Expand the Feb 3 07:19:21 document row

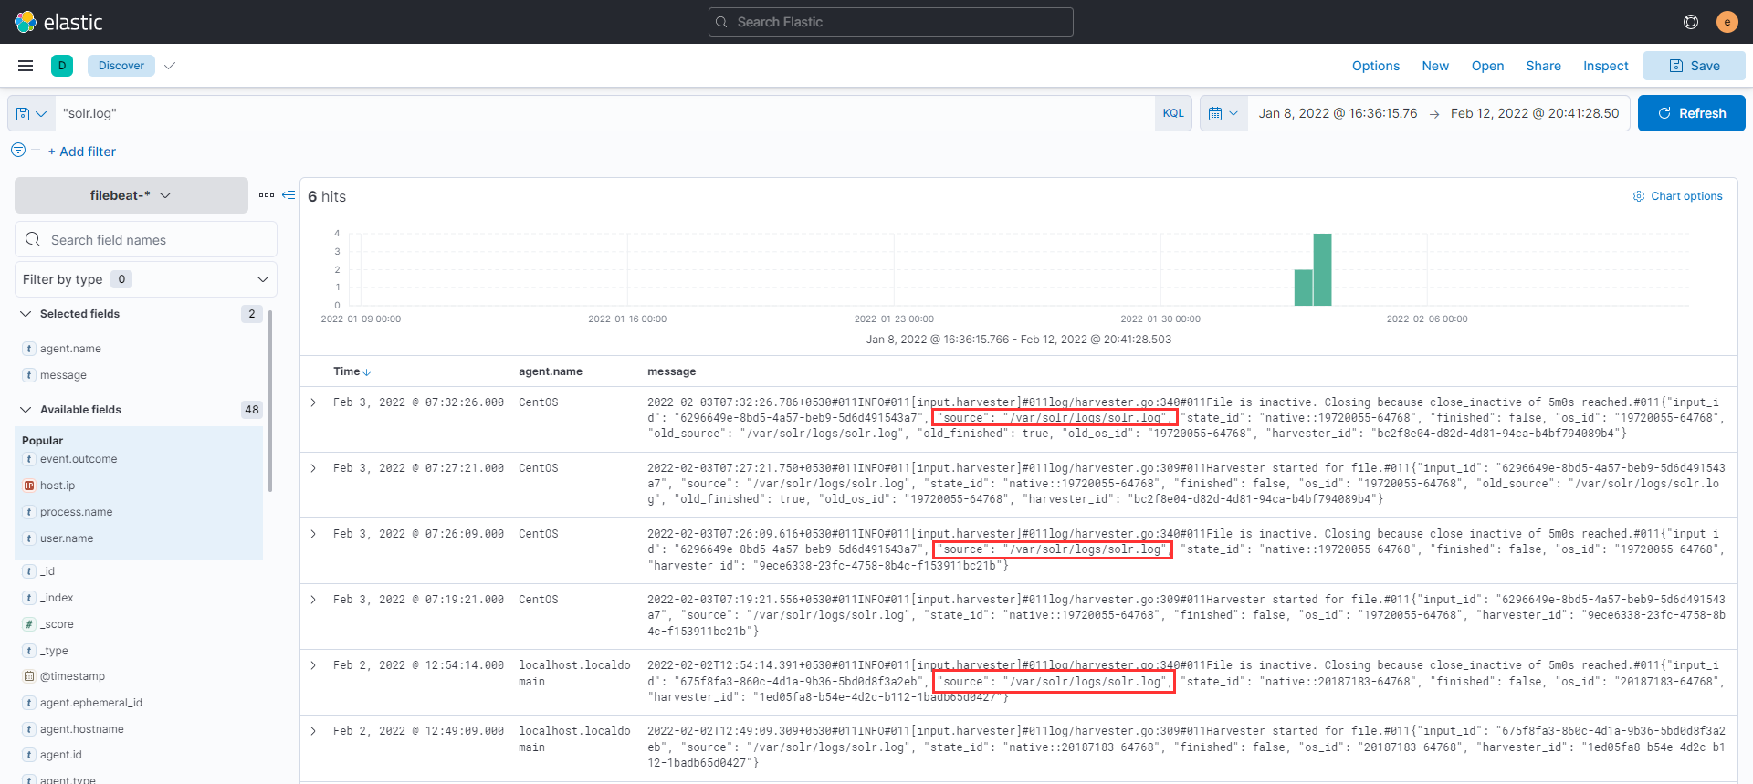(313, 600)
